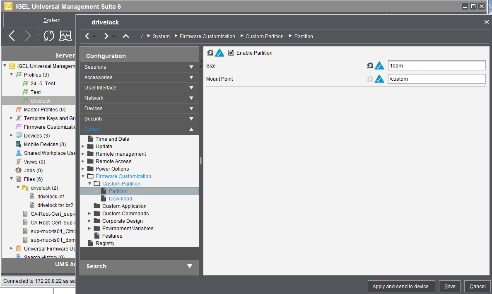Image resolution: width=492 pixels, height=294 pixels.
Task: Select Download under Custom Partition
Action: coord(121,199)
